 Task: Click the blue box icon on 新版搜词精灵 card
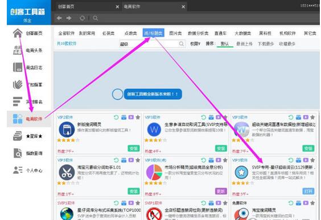click(124, 117)
